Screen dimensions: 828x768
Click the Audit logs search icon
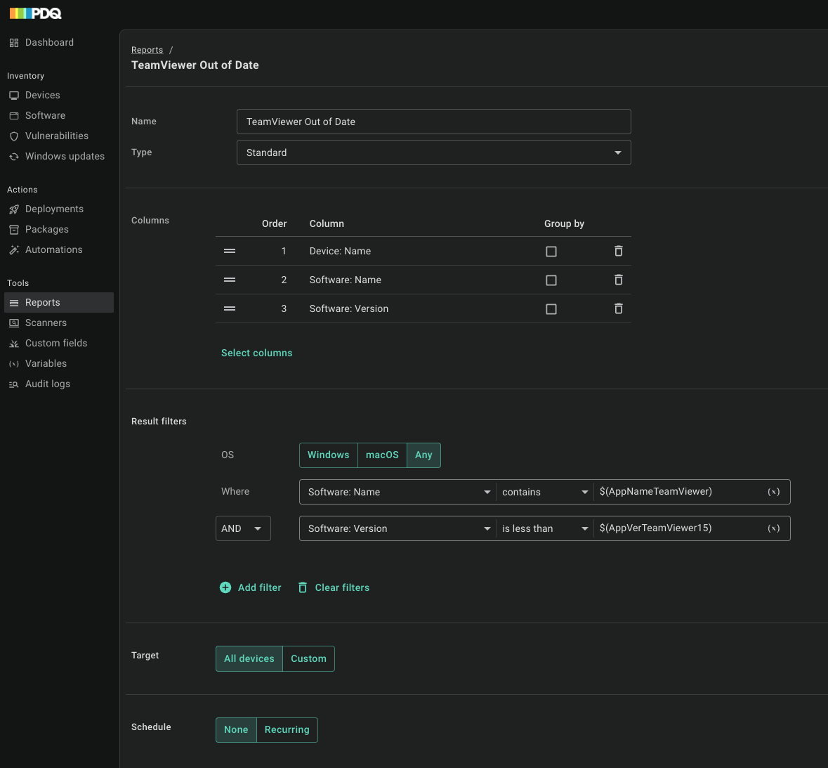click(14, 384)
